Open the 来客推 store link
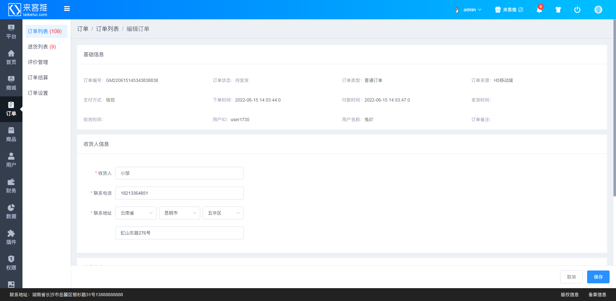This screenshot has height=301, width=616. pyautogui.click(x=509, y=10)
